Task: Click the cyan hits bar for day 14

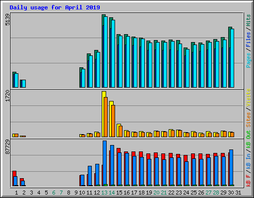Action: [113, 53]
